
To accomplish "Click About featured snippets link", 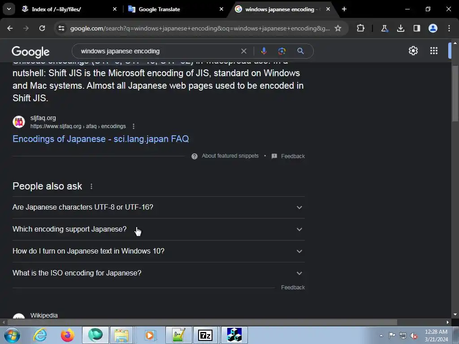I will pos(230,156).
